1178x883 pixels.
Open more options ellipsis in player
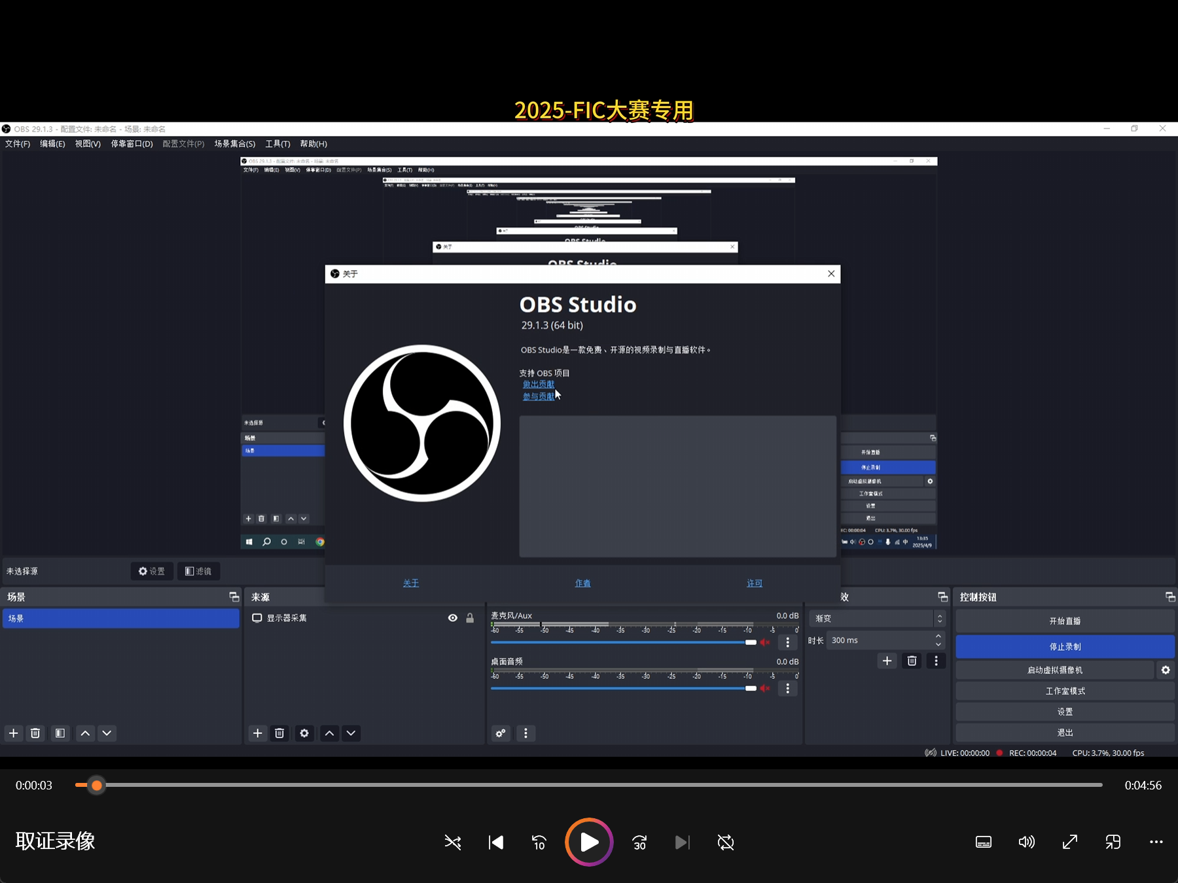(1156, 842)
